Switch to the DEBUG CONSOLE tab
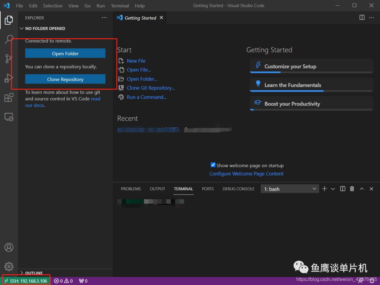 point(239,189)
